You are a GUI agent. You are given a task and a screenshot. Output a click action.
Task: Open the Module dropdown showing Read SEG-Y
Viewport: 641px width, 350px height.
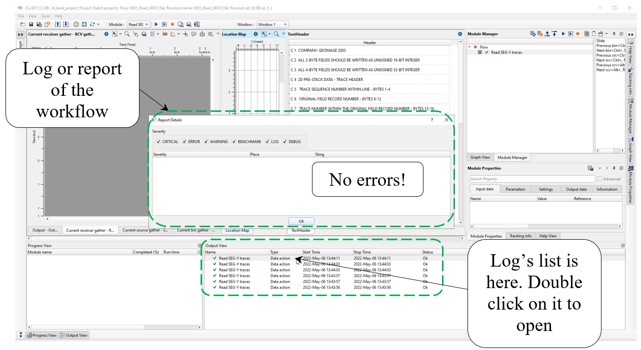[138, 24]
